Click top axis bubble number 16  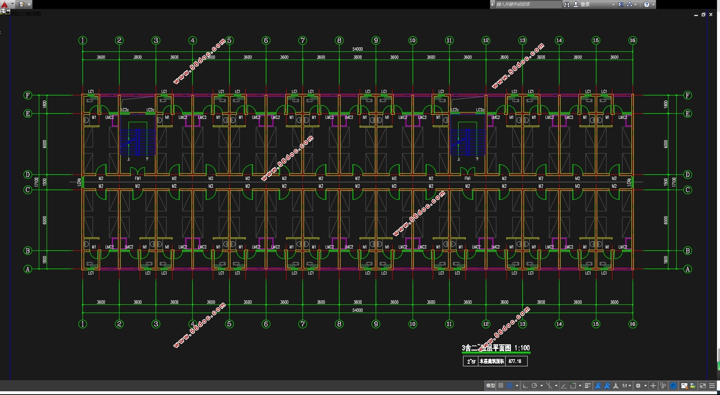(632, 40)
